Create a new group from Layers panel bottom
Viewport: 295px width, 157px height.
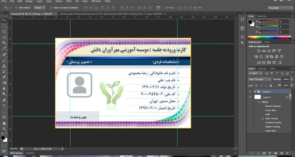(276, 154)
